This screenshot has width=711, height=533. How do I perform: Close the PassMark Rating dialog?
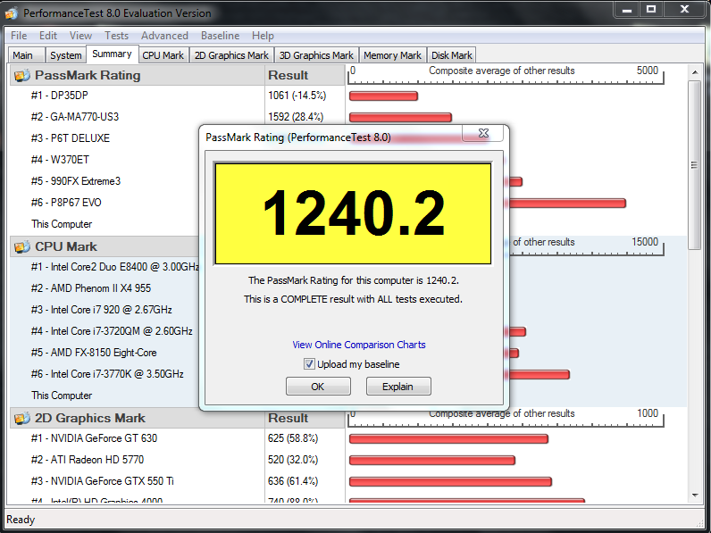[482, 134]
